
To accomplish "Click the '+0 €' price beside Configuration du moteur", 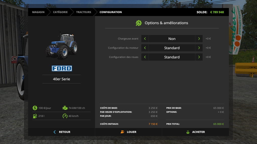I will (208, 48).
